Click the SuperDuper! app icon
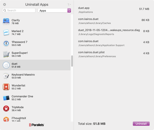 coord(6,54)
